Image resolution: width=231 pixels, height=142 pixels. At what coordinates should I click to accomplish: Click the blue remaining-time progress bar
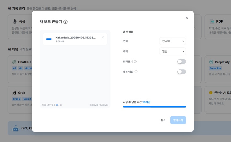click(154, 107)
